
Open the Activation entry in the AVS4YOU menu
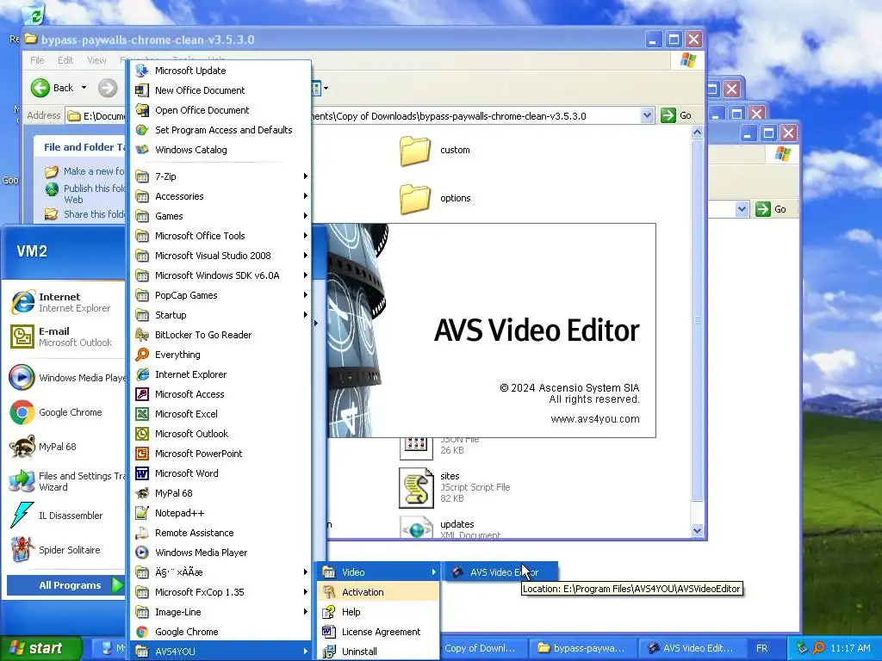[x=379, y=592]
